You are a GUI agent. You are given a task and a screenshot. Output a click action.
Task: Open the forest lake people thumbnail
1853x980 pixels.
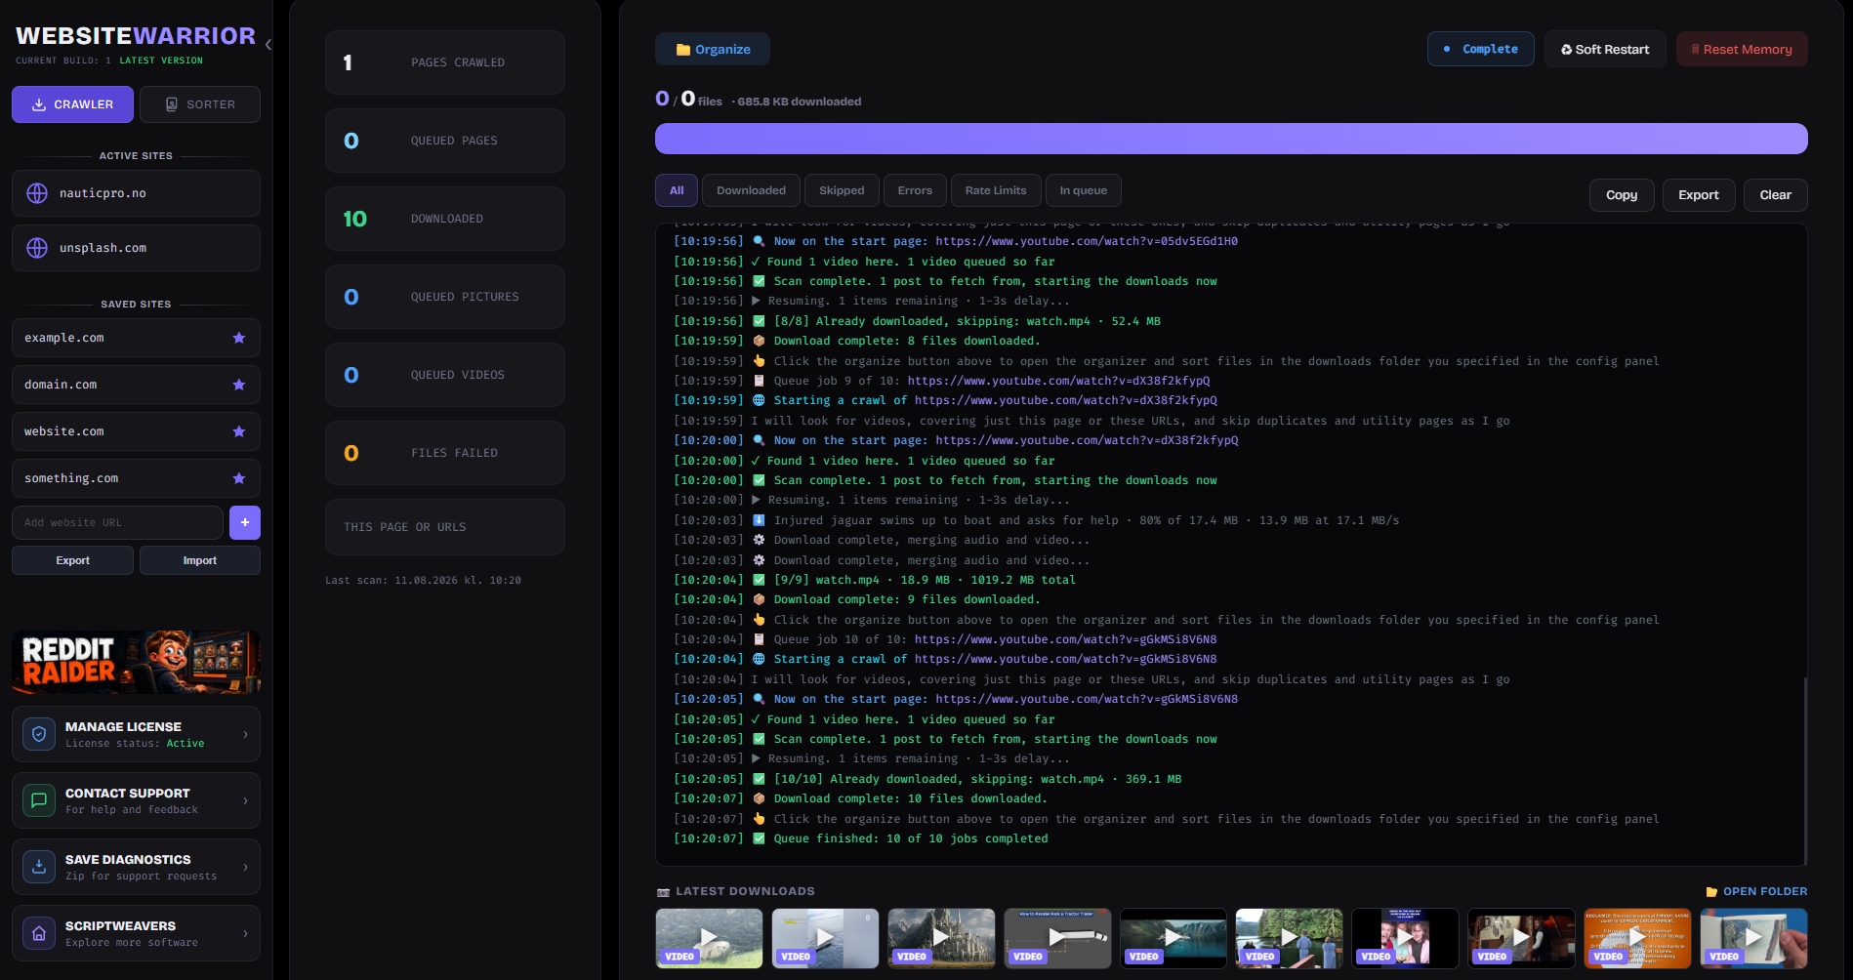point(1289,938)
